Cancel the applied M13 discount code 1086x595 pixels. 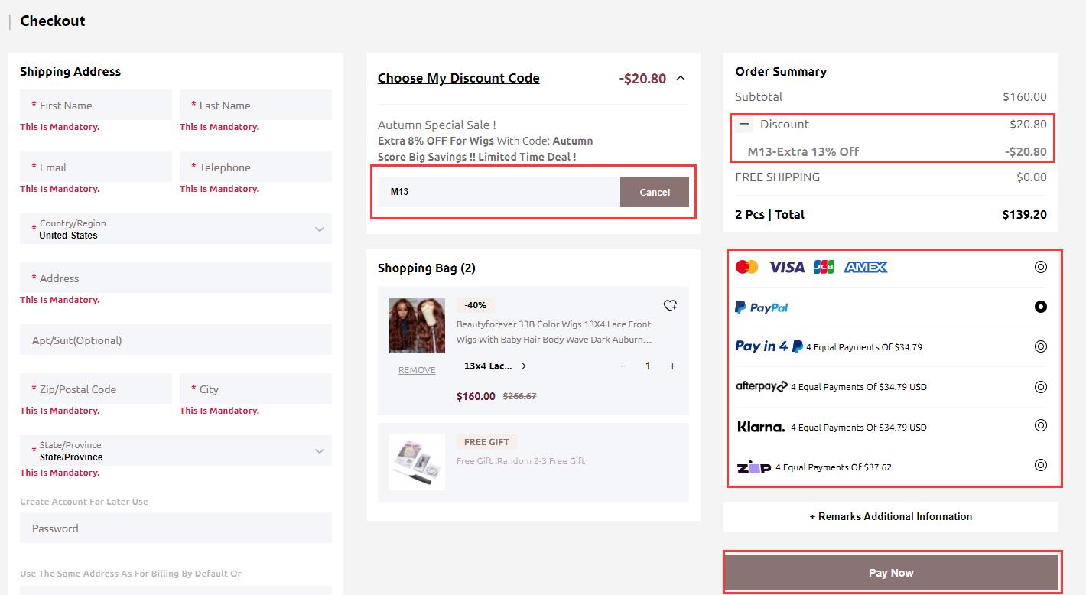[654, 192]
